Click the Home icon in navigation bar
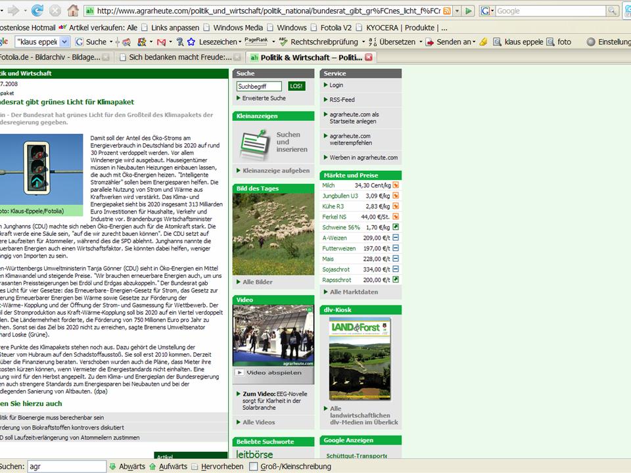Viewport: 631px width, 473px height. coord(73,11)
